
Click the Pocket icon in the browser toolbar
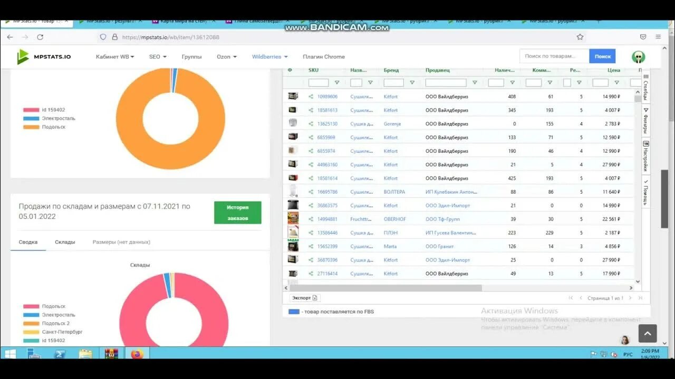pyautogui.click(x=643, y=37)
